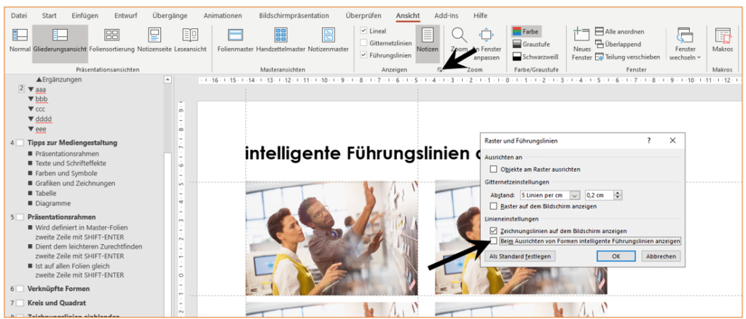Click the spacing stepper arrows
This screenshot has width=746, height=319.
(x=618, y=195)
